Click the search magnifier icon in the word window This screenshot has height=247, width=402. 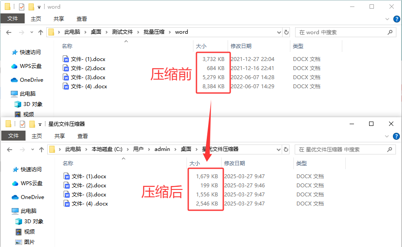point(390,32)
